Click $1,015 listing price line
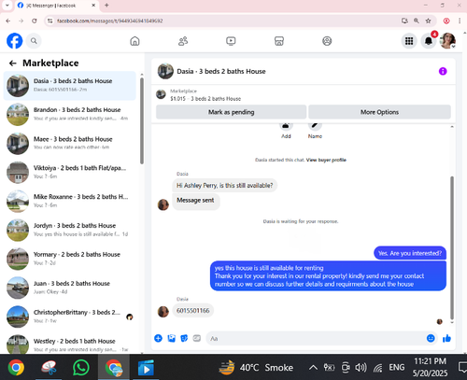 click(x=205, y=99)
